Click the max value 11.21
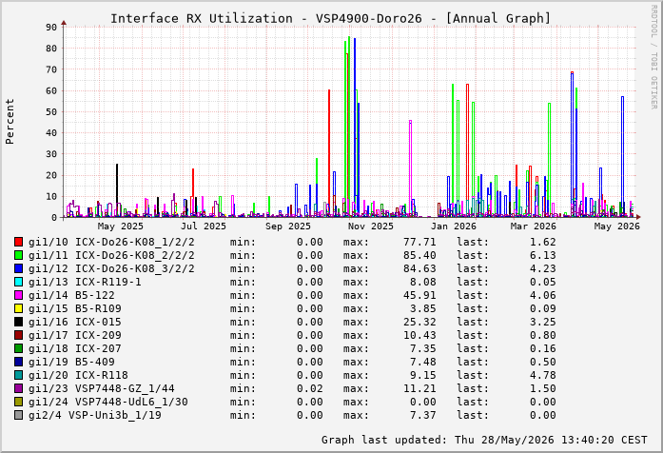663x453 pixels. point(419,388)
